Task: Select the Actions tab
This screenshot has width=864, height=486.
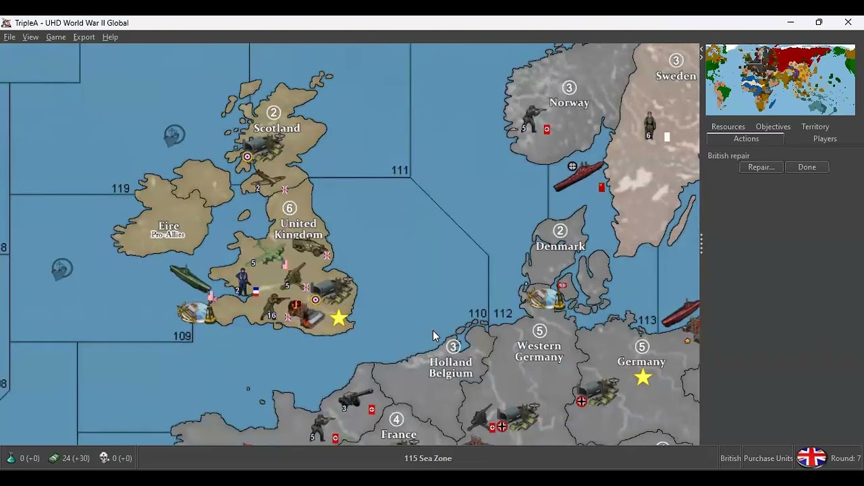Action: pos(746,139)
